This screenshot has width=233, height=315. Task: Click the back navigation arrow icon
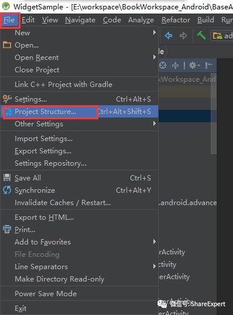pos(169,36)
